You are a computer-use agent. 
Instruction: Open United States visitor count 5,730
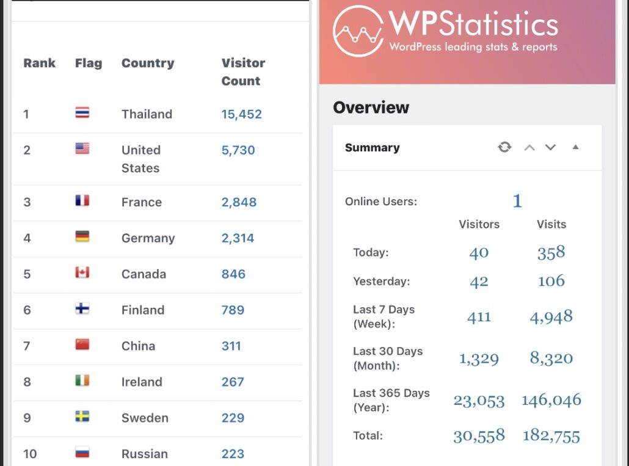(x=238, y=150)
